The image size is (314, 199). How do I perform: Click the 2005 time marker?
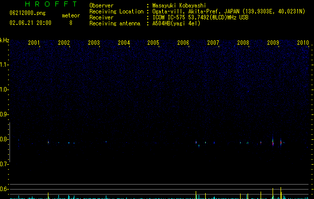153,42
